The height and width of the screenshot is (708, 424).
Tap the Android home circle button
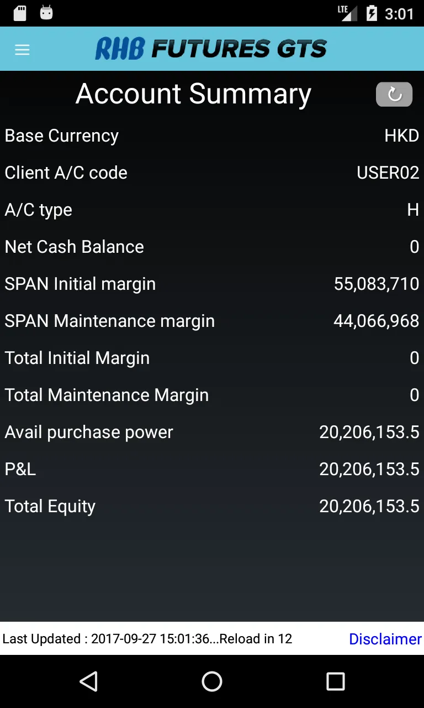pyautogui.click(x=212, y=681)
